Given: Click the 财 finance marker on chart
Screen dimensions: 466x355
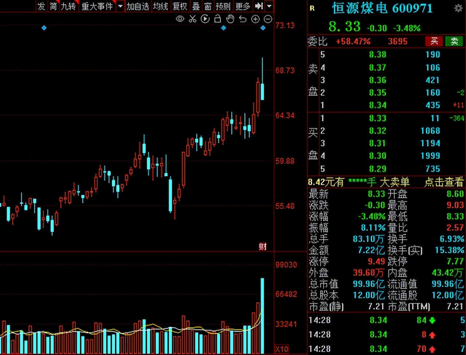Looking at the screenshot, I should pyautogui.click(x=262, y=247).
